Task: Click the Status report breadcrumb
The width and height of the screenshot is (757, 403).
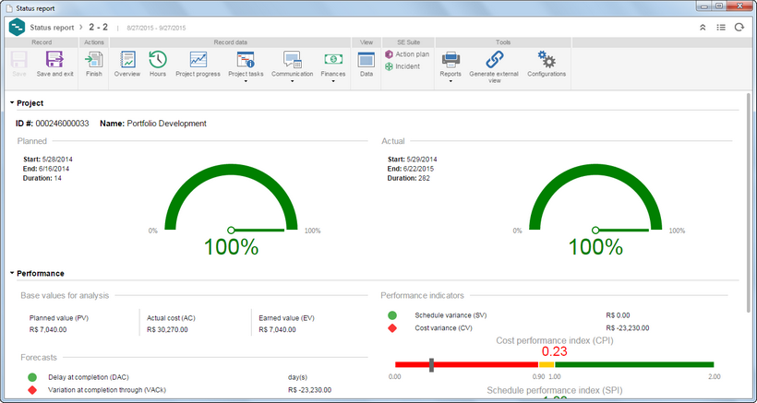Action: [x=52, y=28]
